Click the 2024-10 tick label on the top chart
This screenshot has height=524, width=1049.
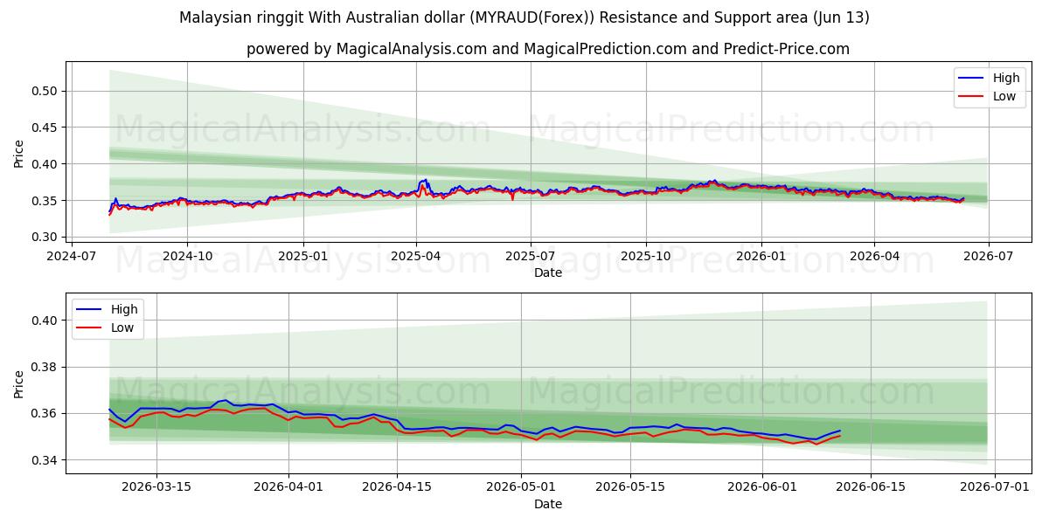coord(187,256)
